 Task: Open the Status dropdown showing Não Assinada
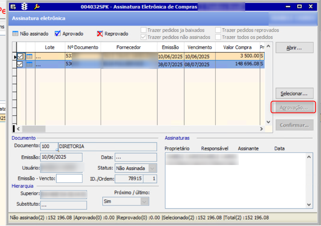point(152,168)
